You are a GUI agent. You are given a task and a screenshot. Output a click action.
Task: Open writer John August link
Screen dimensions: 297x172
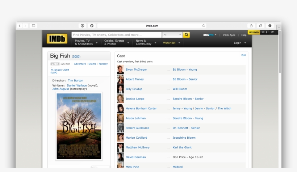click(60, 89)
